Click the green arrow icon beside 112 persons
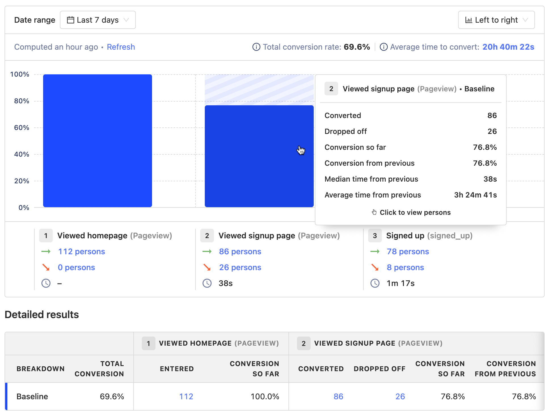 tap(46, 251)
